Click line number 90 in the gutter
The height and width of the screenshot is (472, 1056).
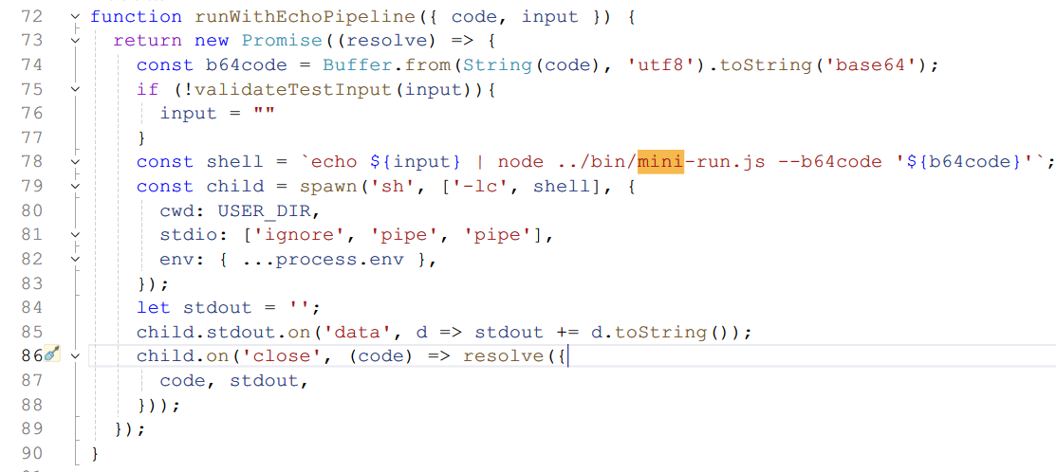31,453
